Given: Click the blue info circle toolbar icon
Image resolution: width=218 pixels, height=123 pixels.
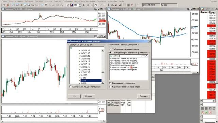Looking at the screenshot, I should (42, 5).
